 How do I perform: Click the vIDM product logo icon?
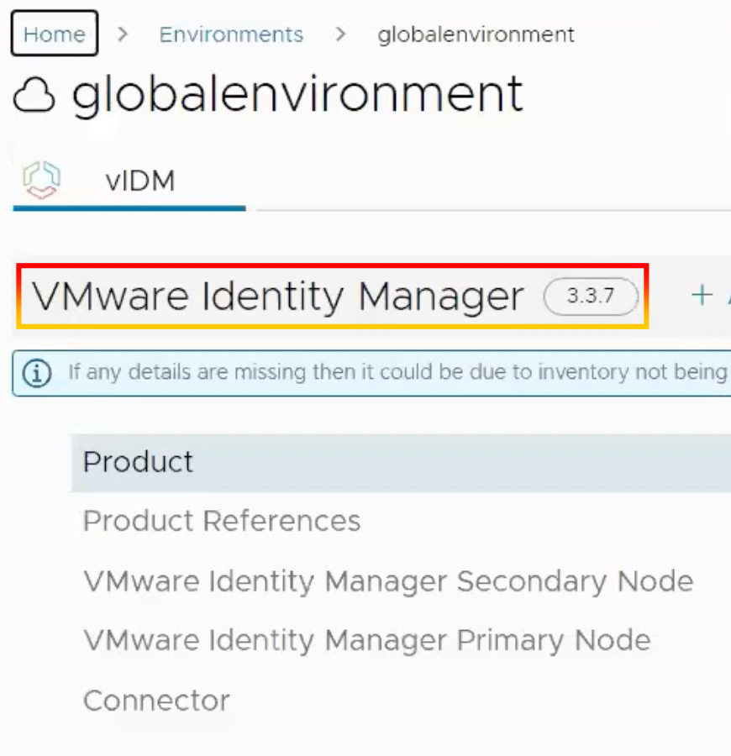coord(42,181)
